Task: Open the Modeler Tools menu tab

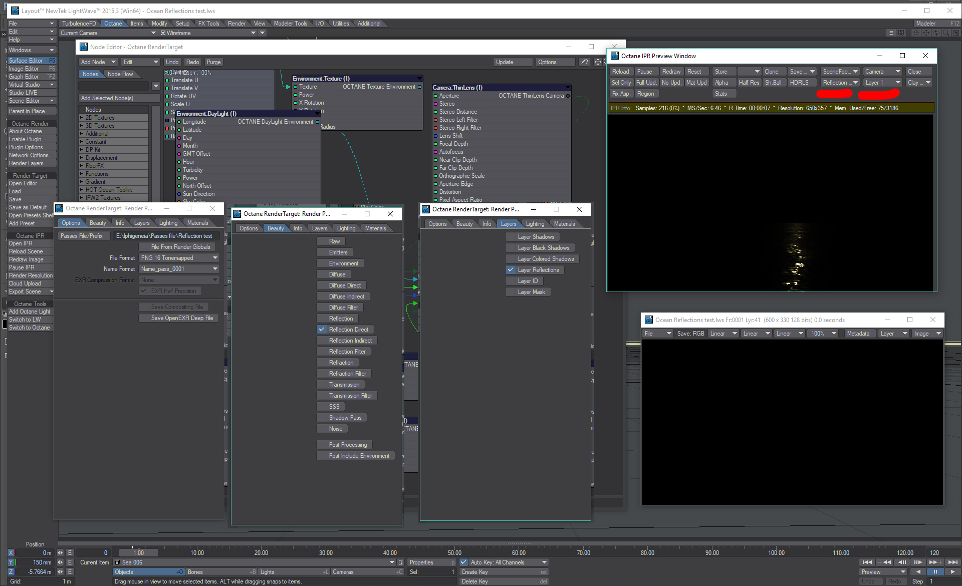Action: tap(290, 24)
